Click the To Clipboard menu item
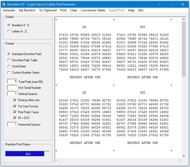The width and height of the screenshot is (190, 167). tap(48, 10)
